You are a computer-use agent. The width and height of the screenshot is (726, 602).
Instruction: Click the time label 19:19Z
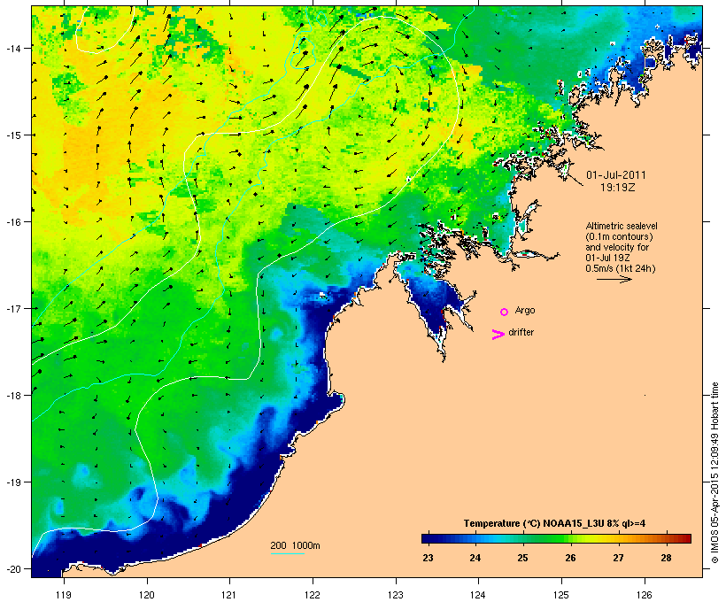coord(618,188)
